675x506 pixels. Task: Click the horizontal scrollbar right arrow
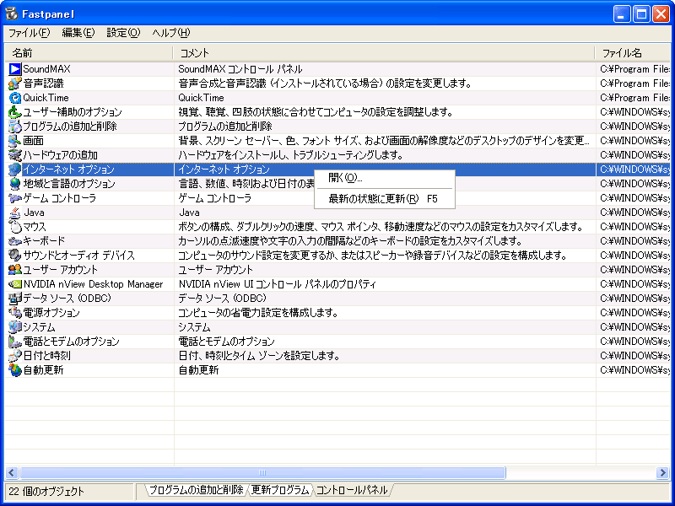coord(662,473)
